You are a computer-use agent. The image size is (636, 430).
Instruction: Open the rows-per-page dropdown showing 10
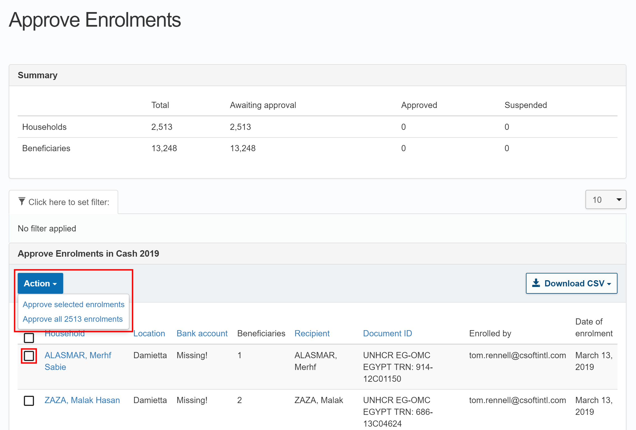click(605, 200)
